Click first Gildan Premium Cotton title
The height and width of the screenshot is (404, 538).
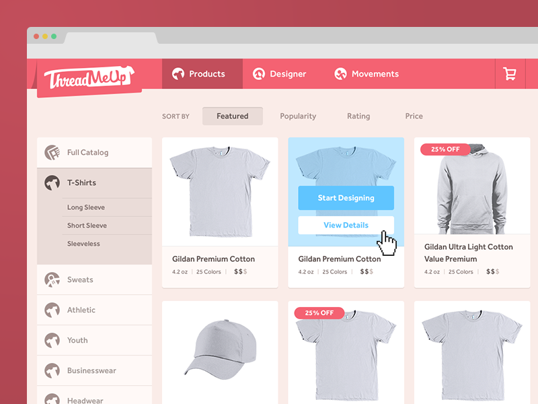[x=213, y=259]
